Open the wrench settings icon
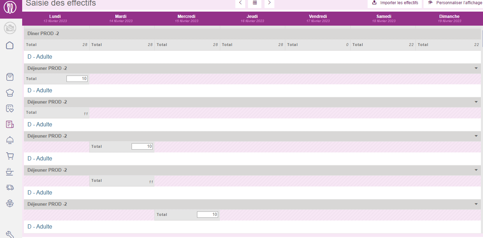Viewport: 483px width, 238px height. point(10,234)
